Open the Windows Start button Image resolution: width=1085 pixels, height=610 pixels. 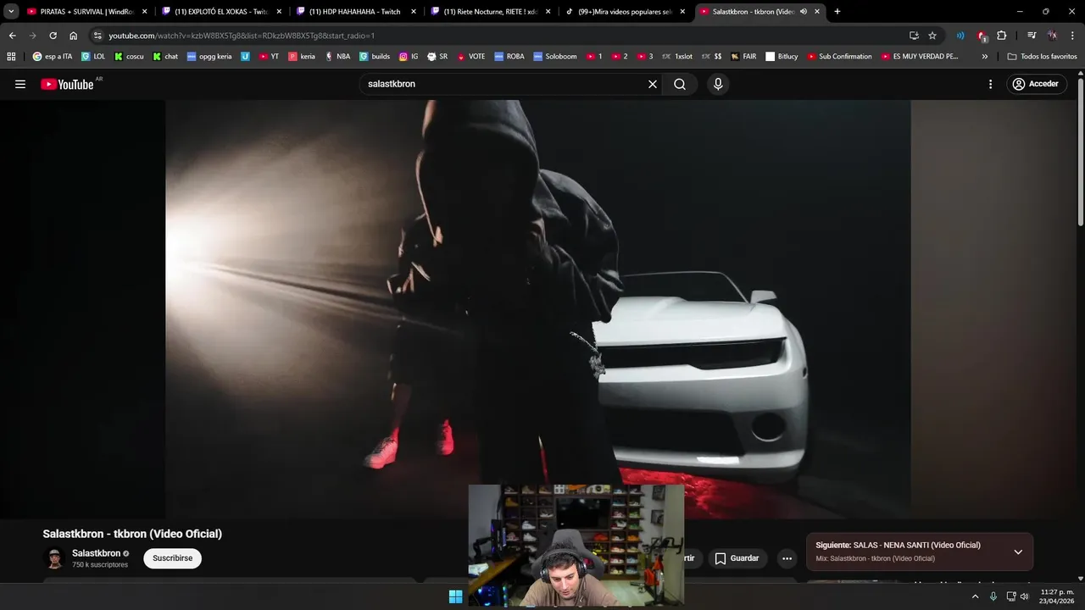coord(455,596)
